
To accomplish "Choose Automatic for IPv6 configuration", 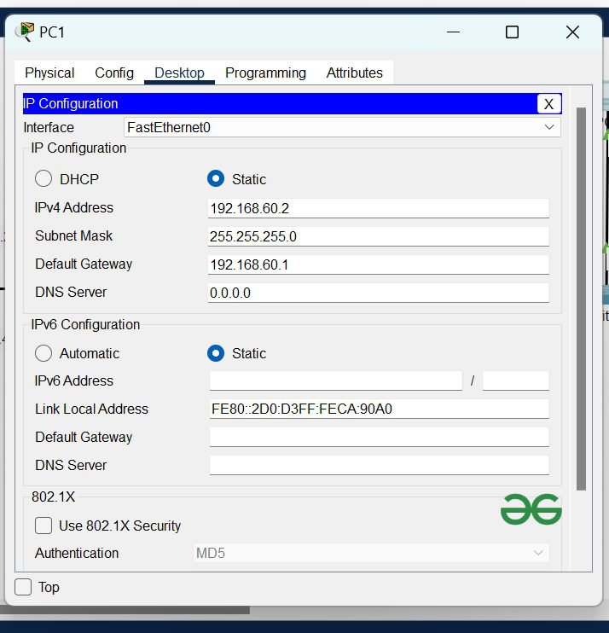I will [43, 353].
